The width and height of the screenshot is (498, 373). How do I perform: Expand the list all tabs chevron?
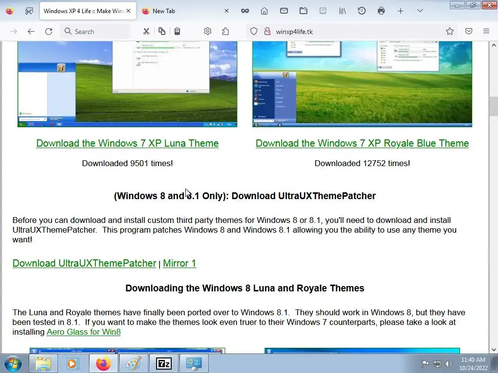420,11
